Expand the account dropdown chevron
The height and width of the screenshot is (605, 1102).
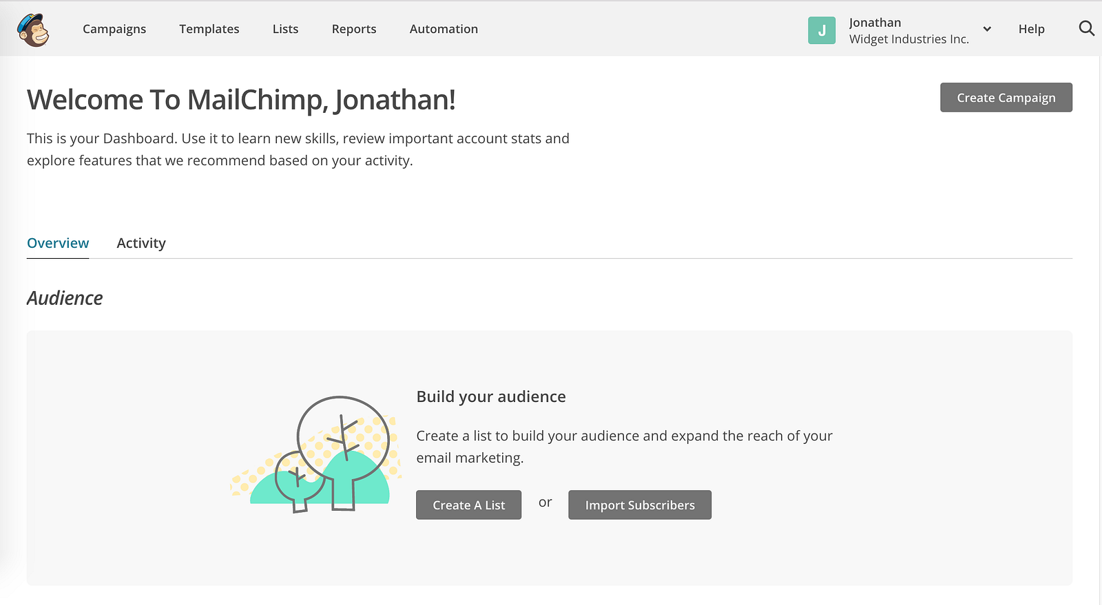[x=987, y=29]
